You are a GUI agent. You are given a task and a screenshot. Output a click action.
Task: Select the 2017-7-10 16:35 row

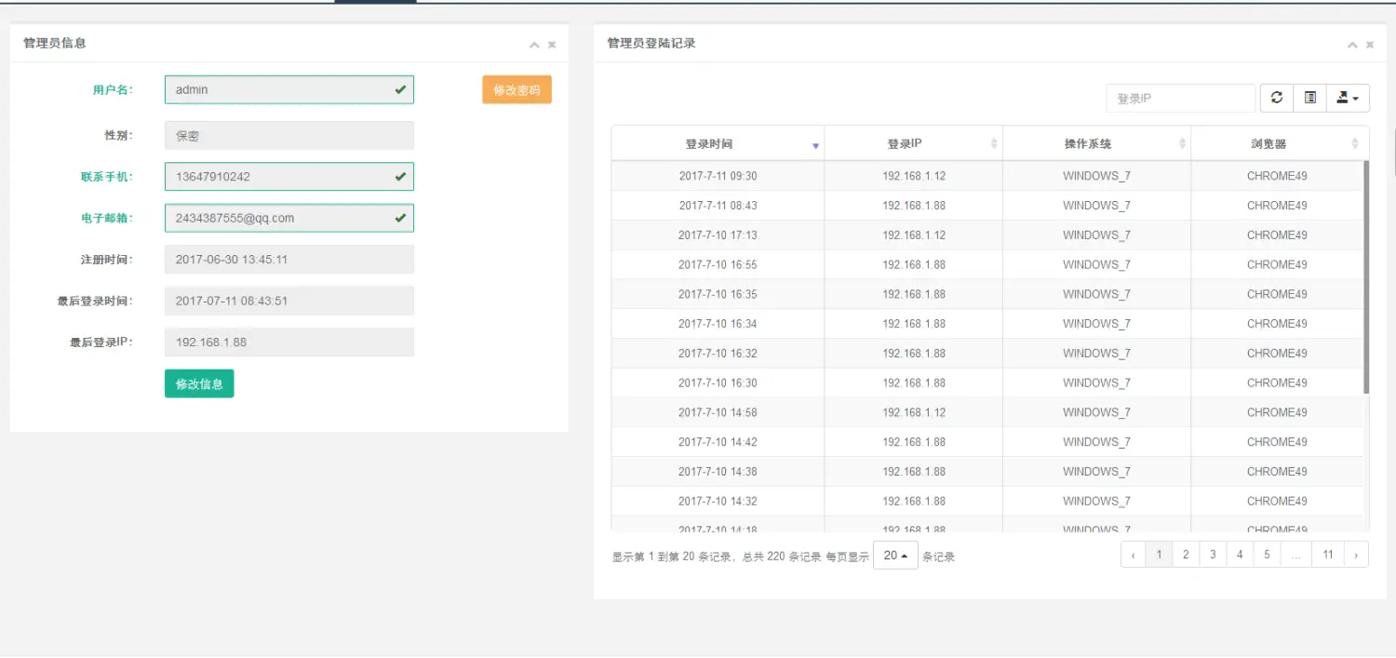tap(987, 294)
